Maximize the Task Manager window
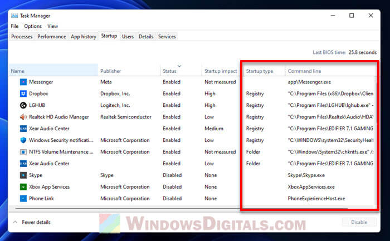The width and height of the screenshot is (390, 241). pos(352,16)
